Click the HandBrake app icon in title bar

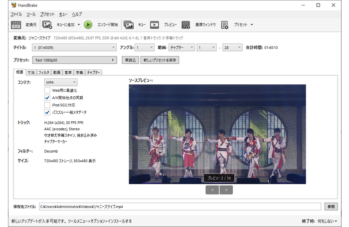pyautogui.click(x=6, y=4)
